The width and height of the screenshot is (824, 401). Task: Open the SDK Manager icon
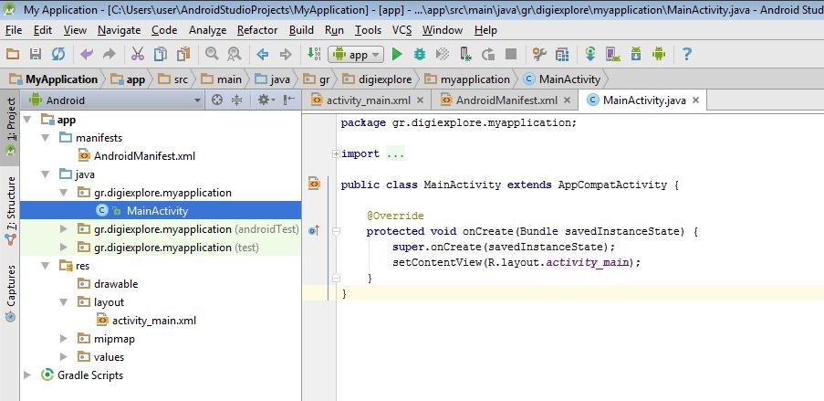tap(636, 54)
